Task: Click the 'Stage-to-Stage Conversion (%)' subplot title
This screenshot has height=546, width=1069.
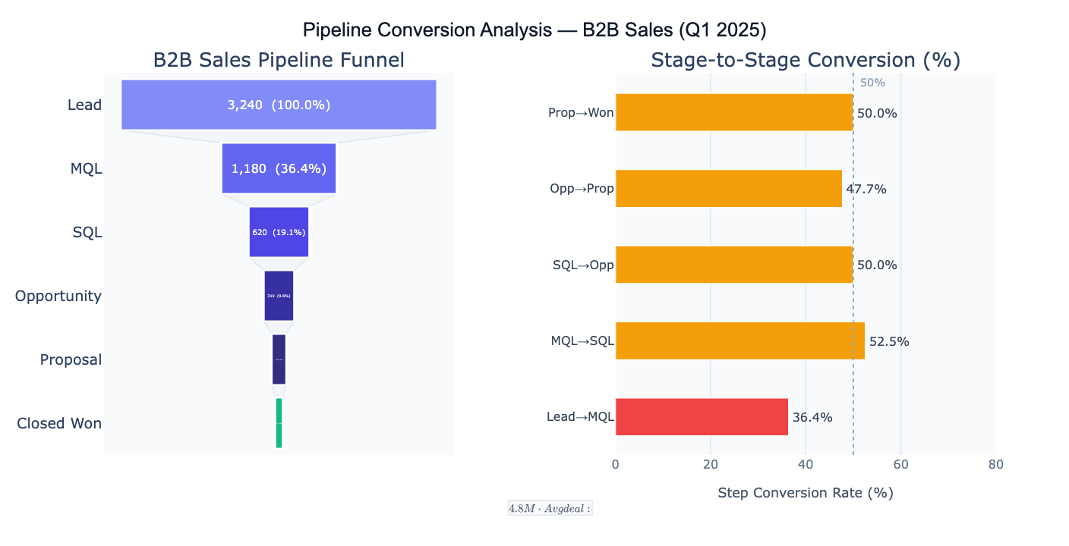Action: pyautogui.click(x=806, y=60)
